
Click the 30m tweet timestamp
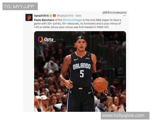78,16
